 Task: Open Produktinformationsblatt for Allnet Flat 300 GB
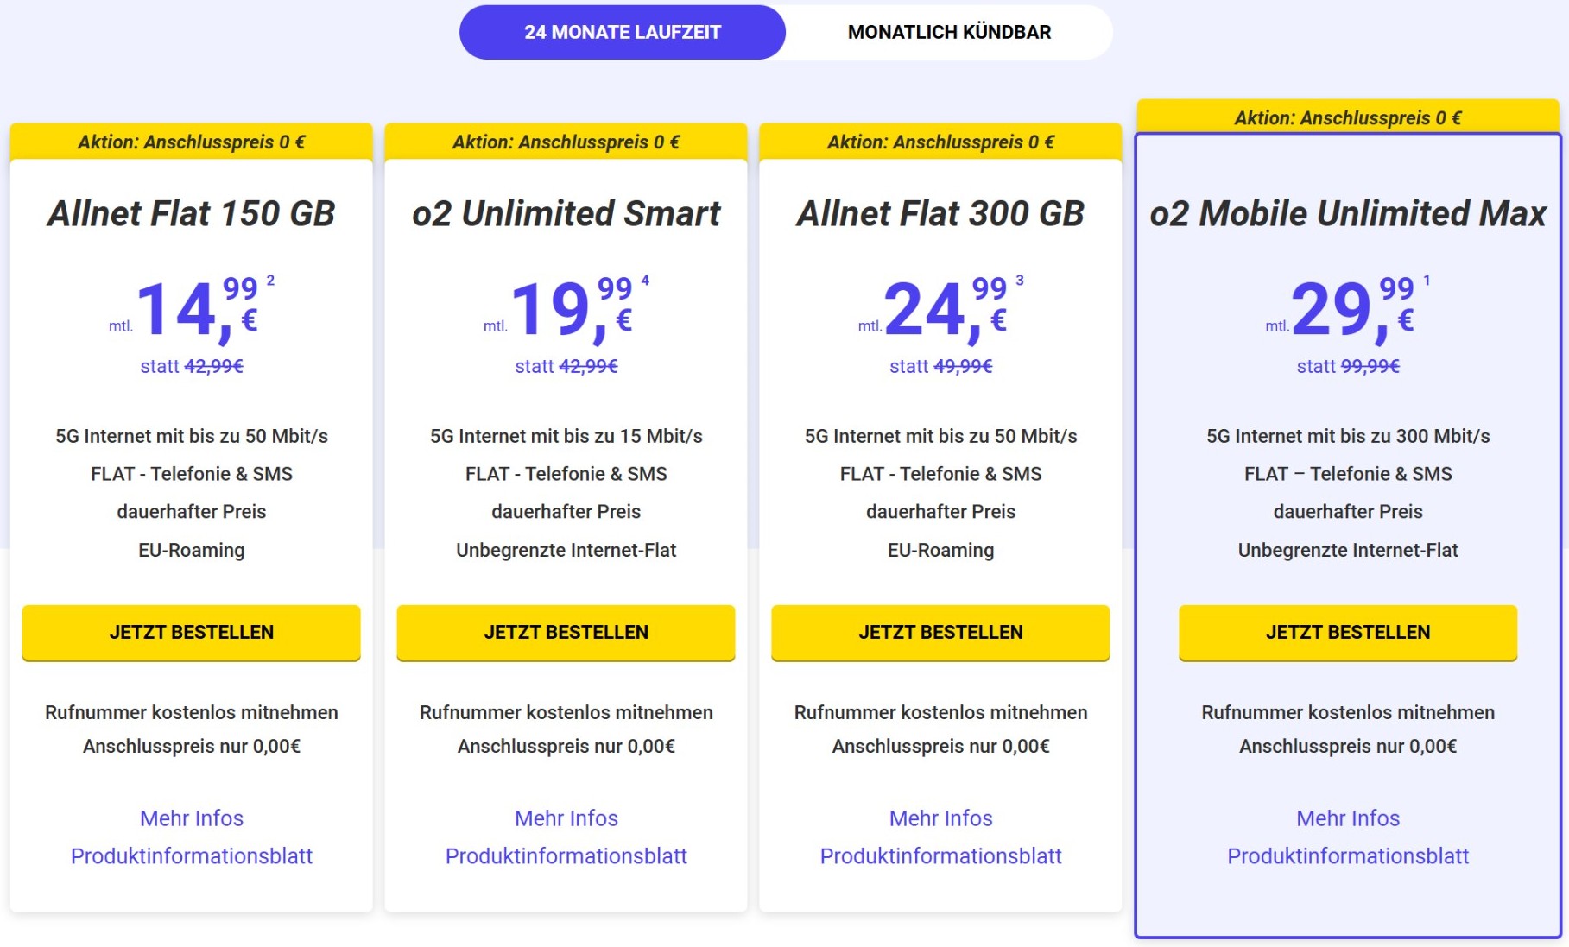(941, 855)
